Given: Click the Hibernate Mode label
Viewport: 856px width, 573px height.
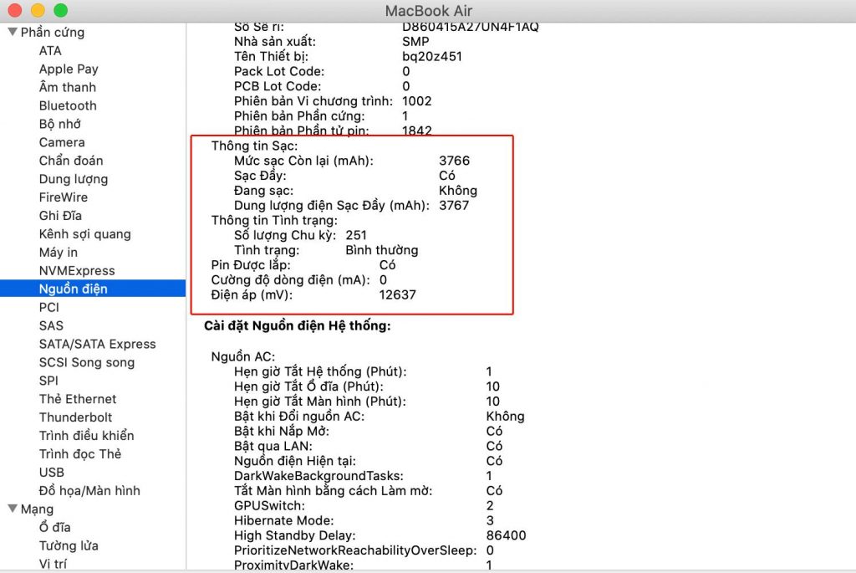Looking at the screenshot, I should 284,520.
